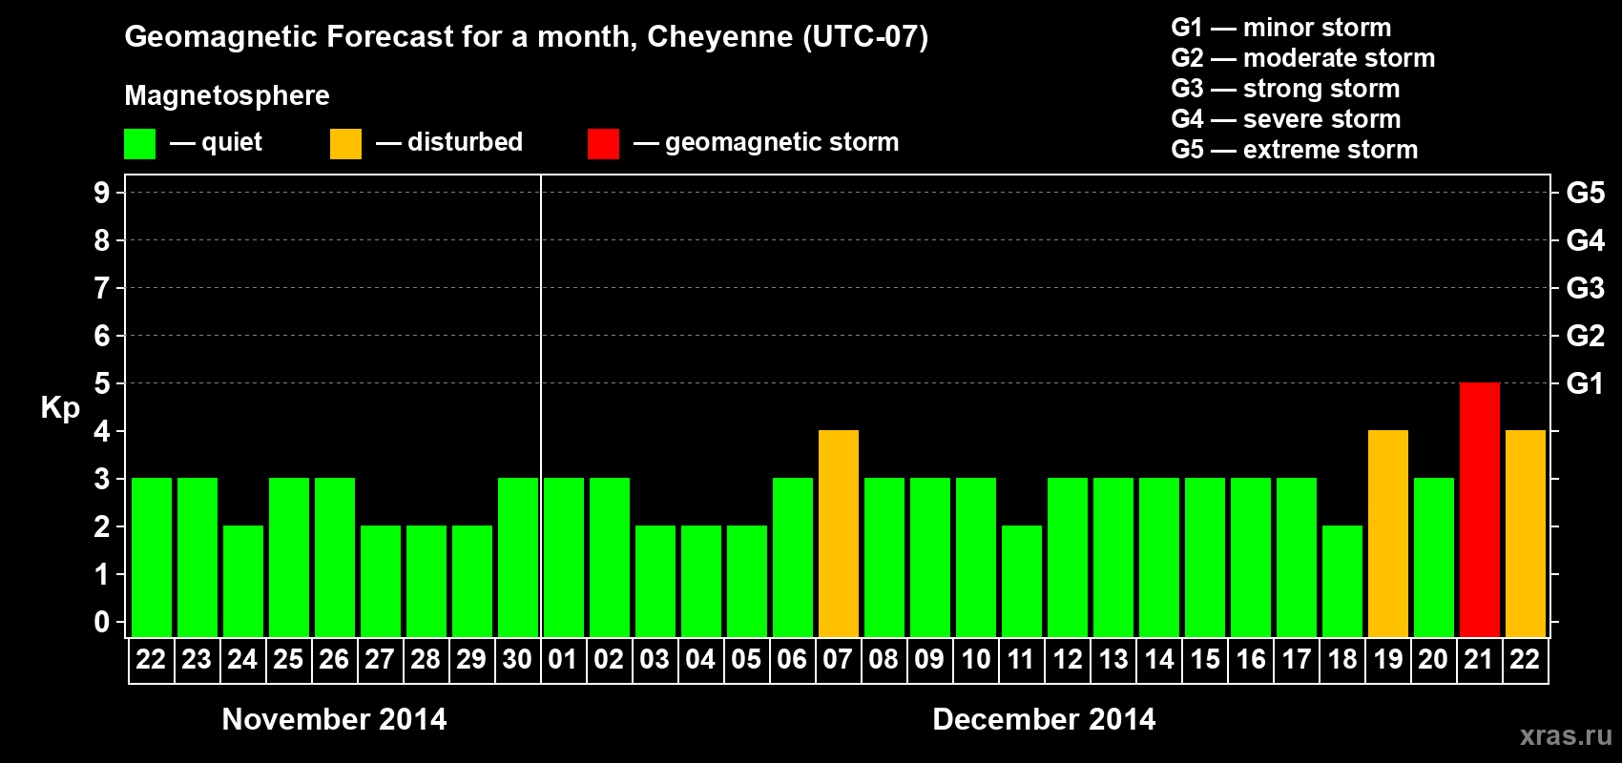
Task: Click the G3 label on right axis
Action: [x=1585, y=288]
